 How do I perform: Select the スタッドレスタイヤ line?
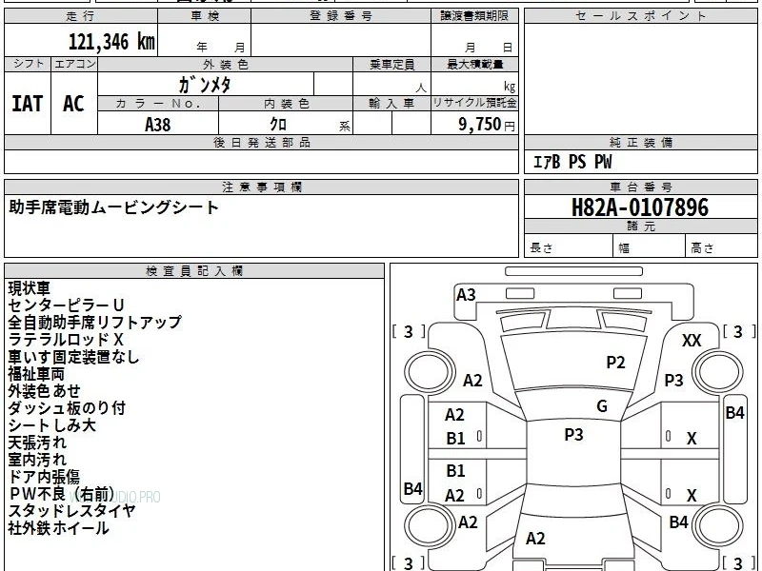coord(72,511)
